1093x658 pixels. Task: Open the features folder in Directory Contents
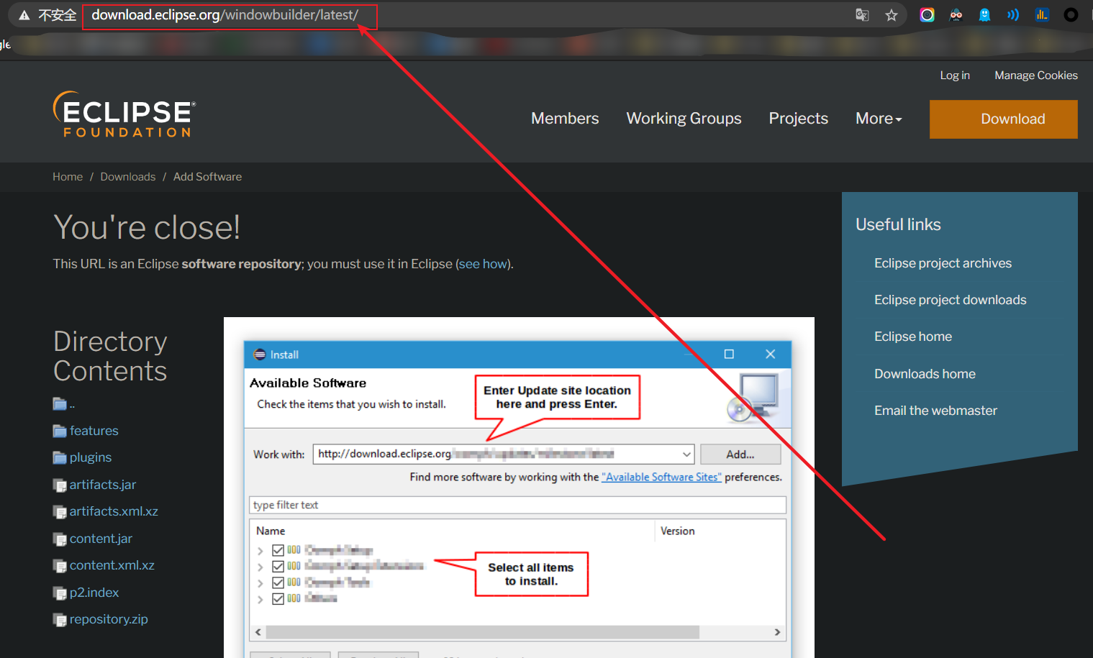[x=94, y=430]
